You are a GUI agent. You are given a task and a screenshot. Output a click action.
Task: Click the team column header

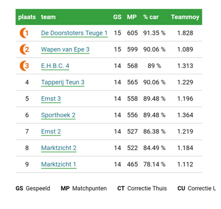click(x=49, y=17)
